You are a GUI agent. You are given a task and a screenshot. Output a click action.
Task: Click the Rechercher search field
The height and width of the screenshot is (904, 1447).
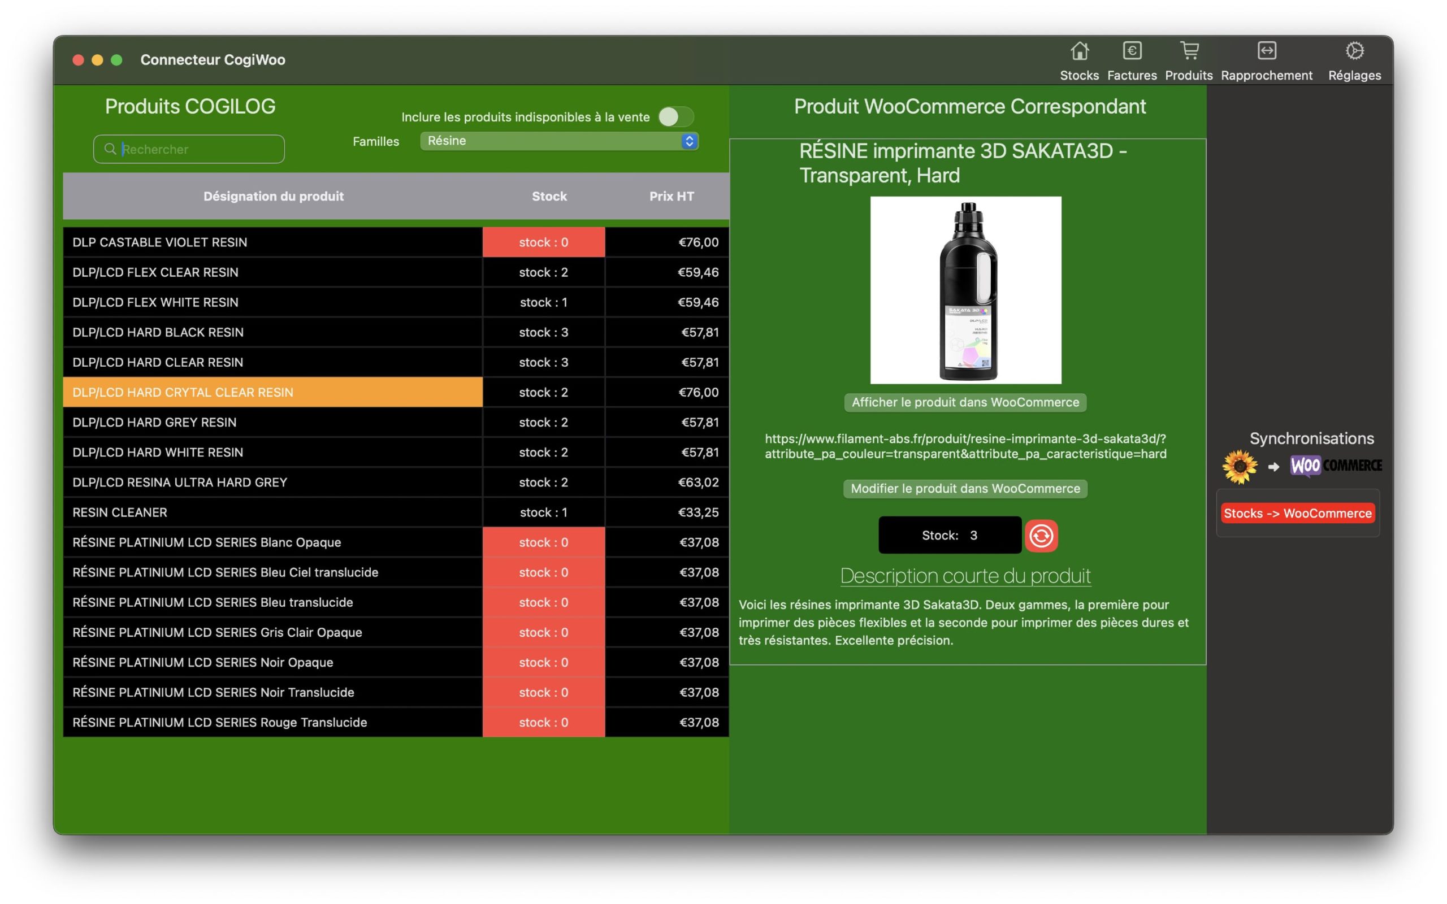(x=189, y=149)
